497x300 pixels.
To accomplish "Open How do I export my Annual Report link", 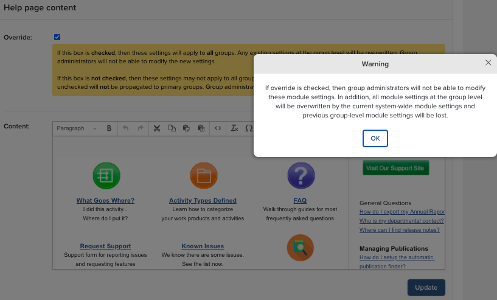I will pos(402,212).
